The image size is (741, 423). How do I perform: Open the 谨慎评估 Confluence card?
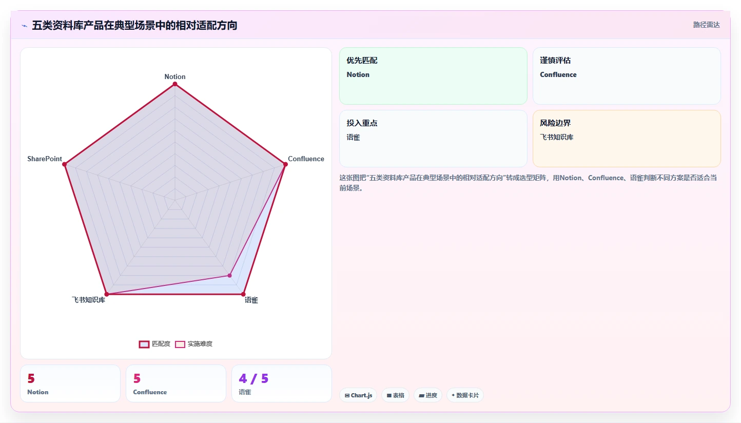click(x=627, y=76)
